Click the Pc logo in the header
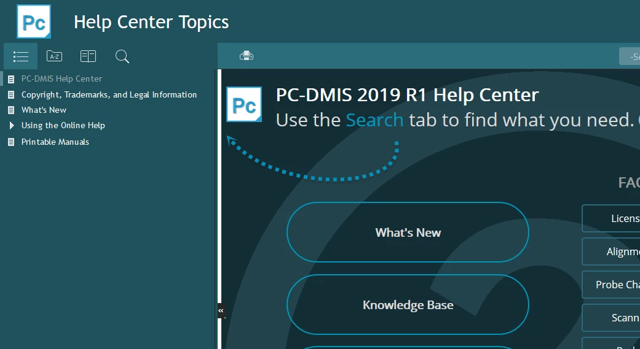 pos(34,21)
